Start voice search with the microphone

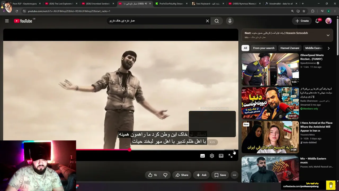click(230, 21)
